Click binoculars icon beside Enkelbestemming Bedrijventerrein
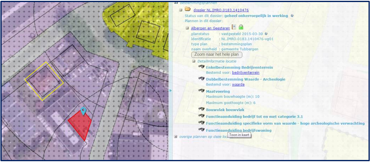This screenshot has height=162, width=371. 201,67
